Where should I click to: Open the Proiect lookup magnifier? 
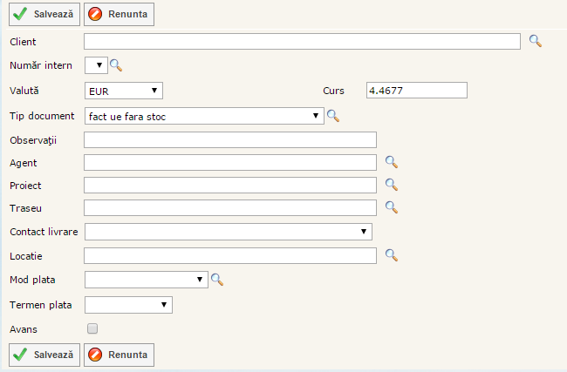(392, 185)
